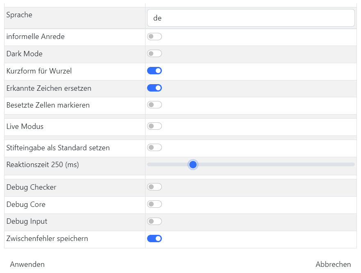Click the 'Zwischenfehler speichern' label text
The width and height of the screenshot is (361, 273).
(x=47, y=239)
